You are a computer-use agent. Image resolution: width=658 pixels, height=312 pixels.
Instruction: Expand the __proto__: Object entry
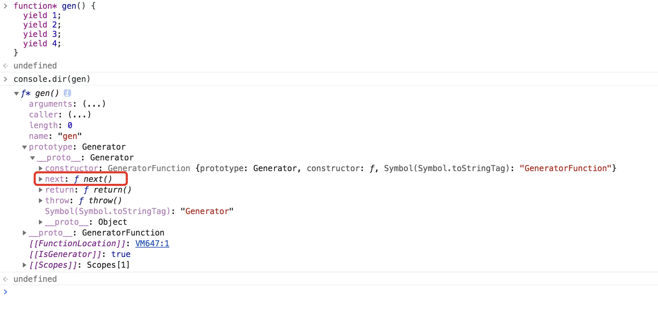(x=41, y=222)
